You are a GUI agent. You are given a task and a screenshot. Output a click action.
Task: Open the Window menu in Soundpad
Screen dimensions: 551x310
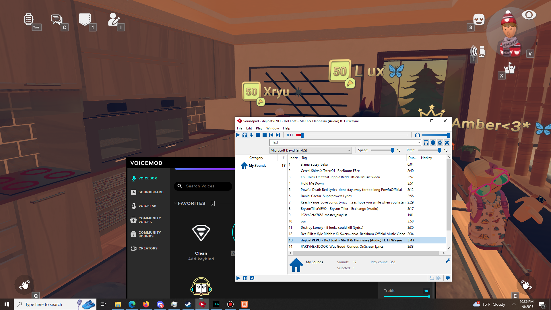pos(272,128)
